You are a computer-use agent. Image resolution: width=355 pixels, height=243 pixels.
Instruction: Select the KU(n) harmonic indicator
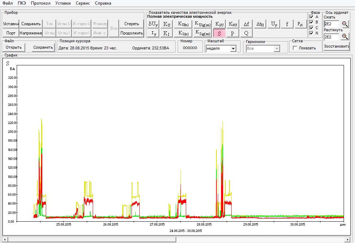[183, 24]
